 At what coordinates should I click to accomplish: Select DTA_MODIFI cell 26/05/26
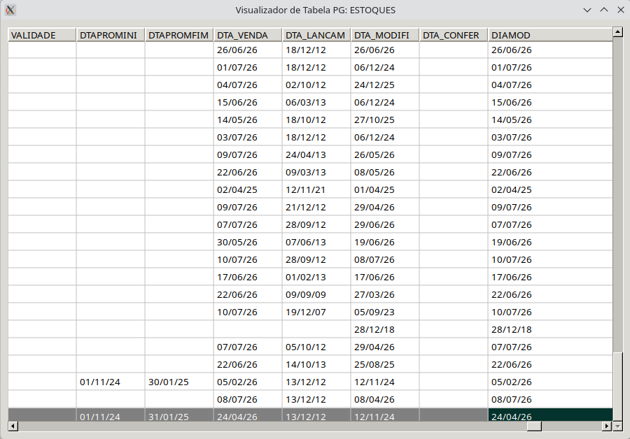tap(385, 155)
